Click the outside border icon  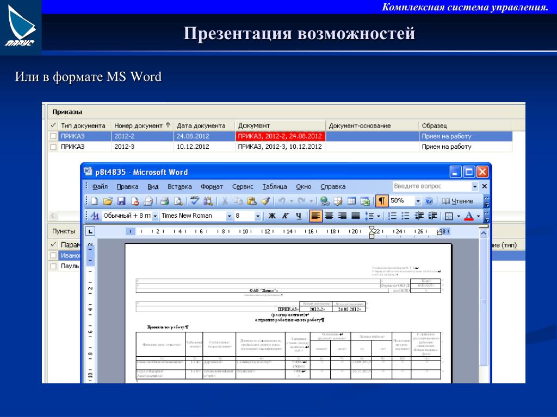coord(449,216)
